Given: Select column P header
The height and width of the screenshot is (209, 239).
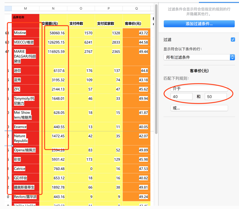Looking at the screenshot, I should click(109, 8).
